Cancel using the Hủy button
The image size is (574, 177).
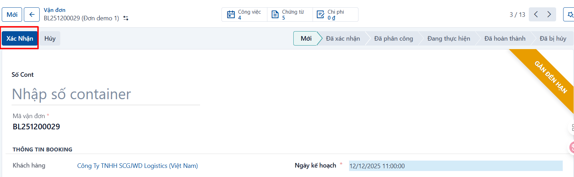click(x=50, y=39)
